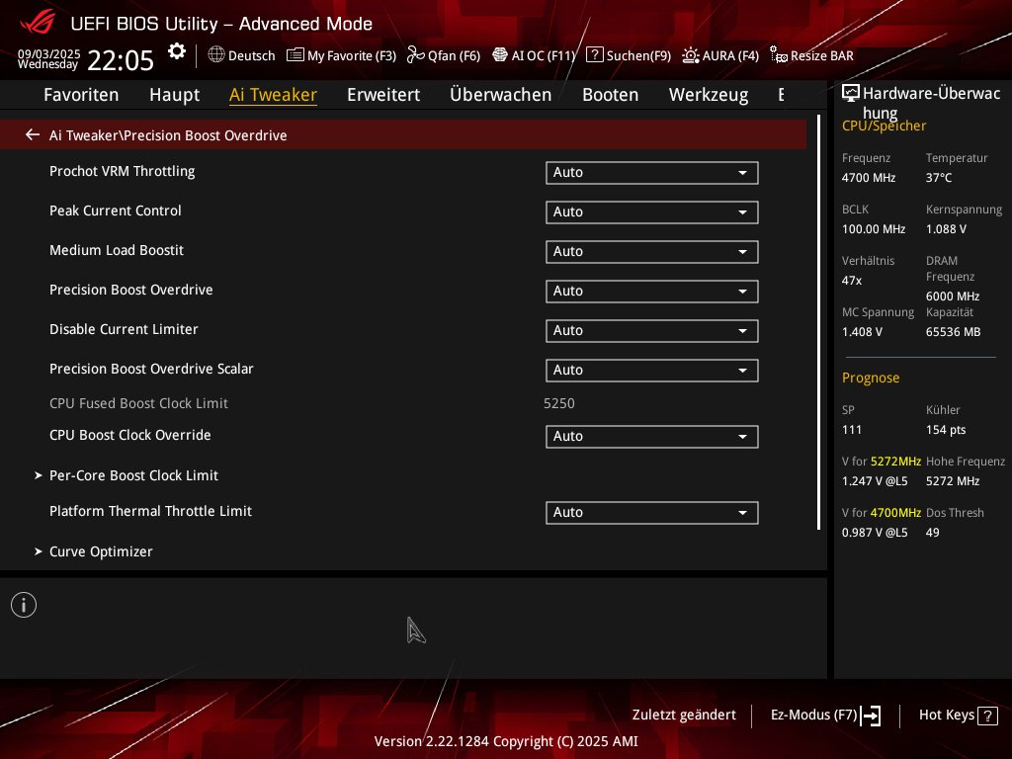Click the settings gear icon
Viewport: 1012px width, 759px height.
pyautogui.click(x=176, y=51)
